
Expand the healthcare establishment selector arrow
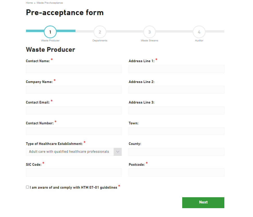117,152
